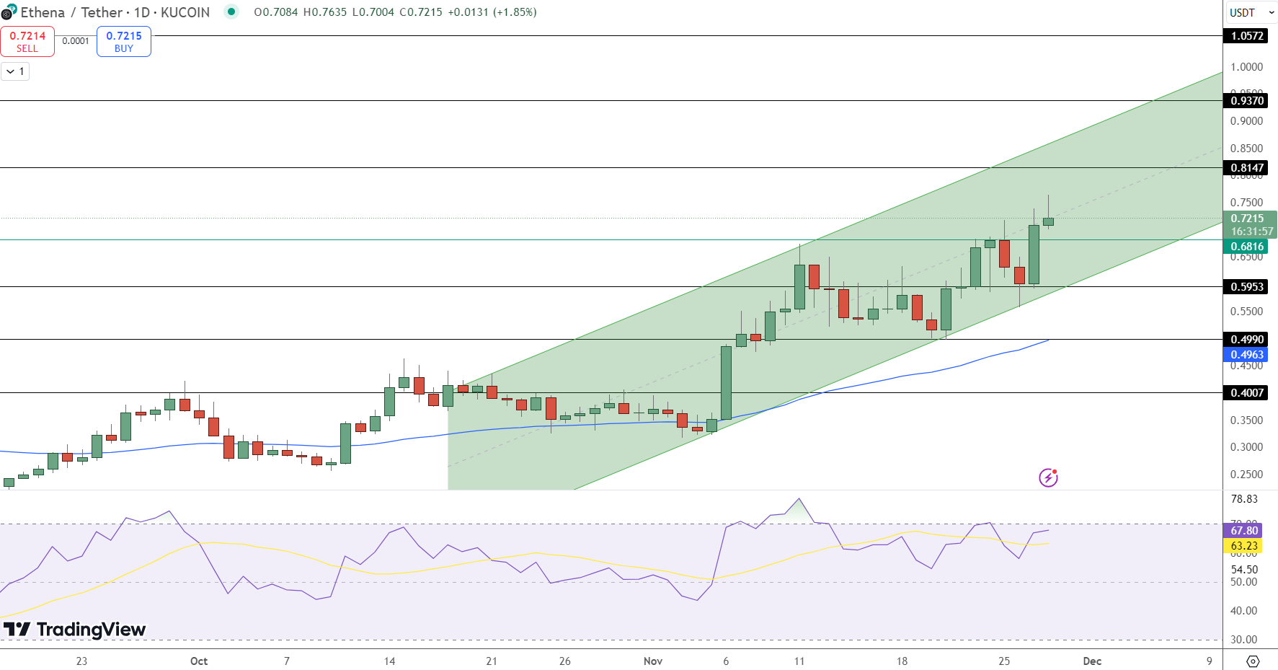The width and height of the screenshot is (1278, 670).
Task: Click the blue 0.4963 moving average label
Action: point(1246,355)
